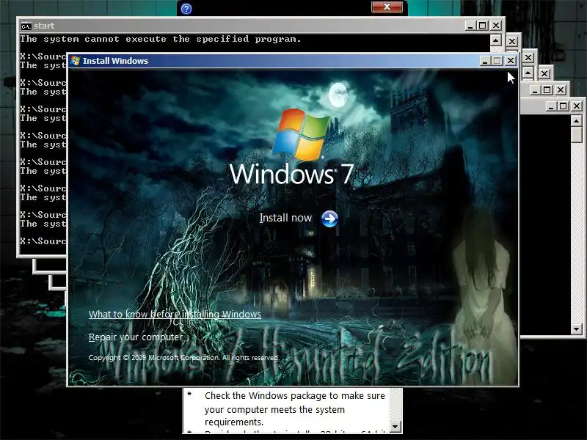Close the start command prompt window
Image resolution: width=587 pixels, height=440 pixels.
point(496,26)
